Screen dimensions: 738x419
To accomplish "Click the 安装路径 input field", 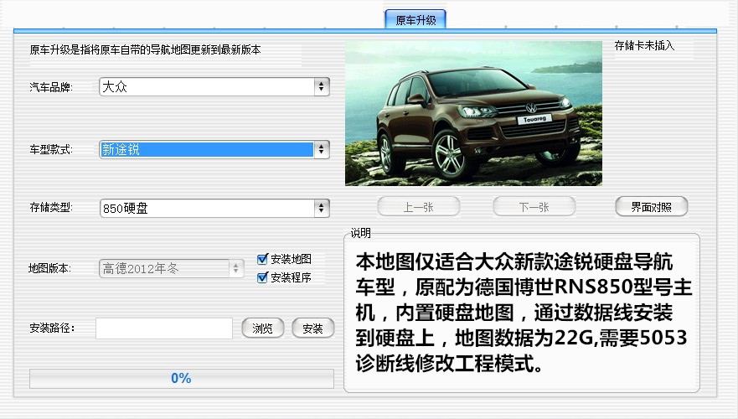I will (164, 328).
